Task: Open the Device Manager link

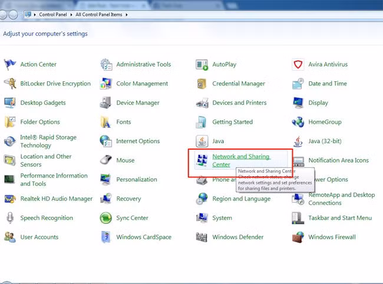Action: tap(138, 103)
